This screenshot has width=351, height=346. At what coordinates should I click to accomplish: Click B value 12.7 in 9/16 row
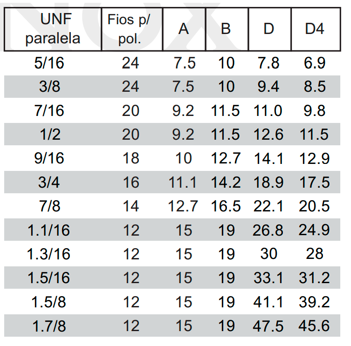click(226, 158)
